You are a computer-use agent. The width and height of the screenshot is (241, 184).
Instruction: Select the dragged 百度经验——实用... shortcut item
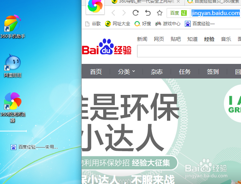(x=34, y=147)
